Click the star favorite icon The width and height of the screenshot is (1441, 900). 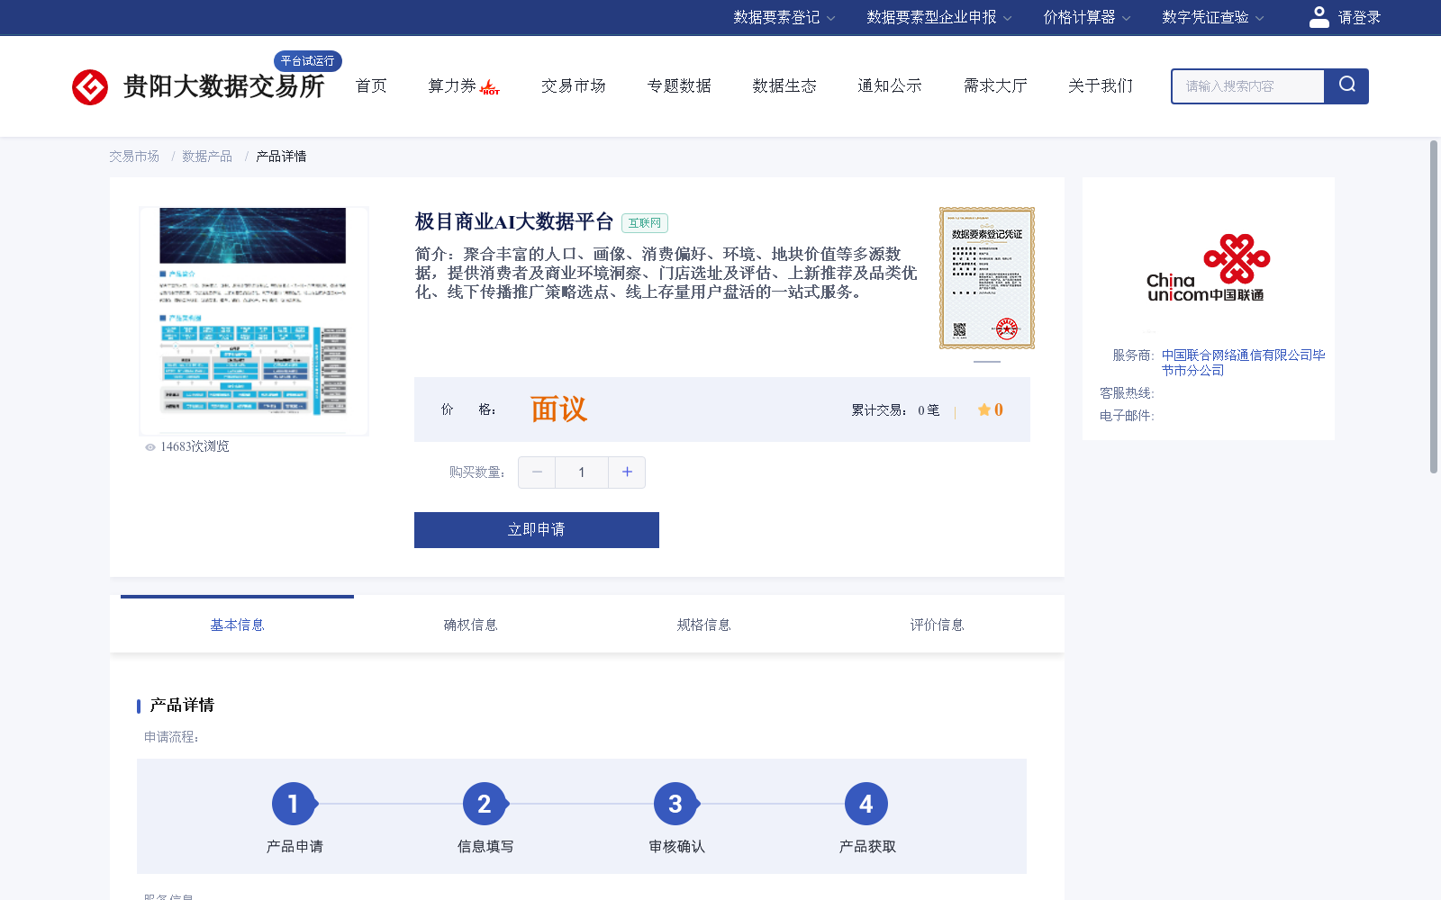(984, 409)
